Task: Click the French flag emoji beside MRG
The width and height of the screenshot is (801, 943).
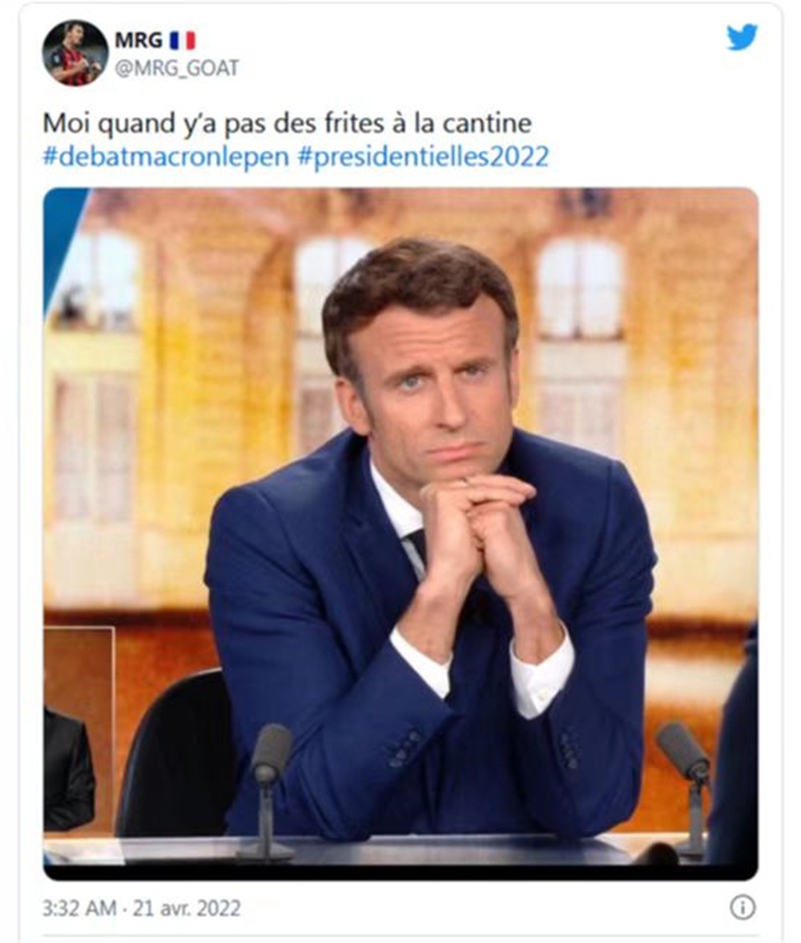Action: (x=183, y=41)
